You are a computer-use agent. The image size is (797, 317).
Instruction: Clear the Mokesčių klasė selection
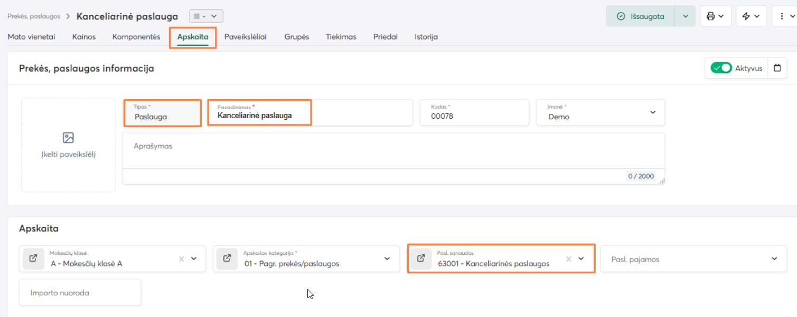181,259
